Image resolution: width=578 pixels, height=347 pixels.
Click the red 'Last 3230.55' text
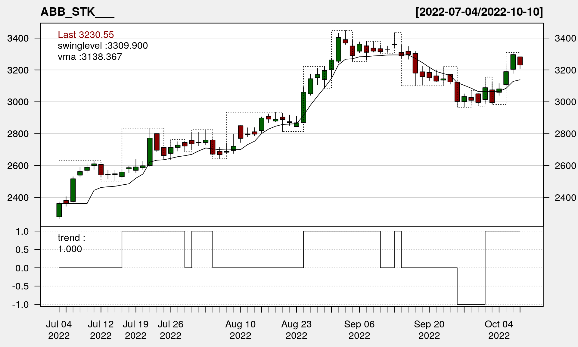click(x=86, y=35)
